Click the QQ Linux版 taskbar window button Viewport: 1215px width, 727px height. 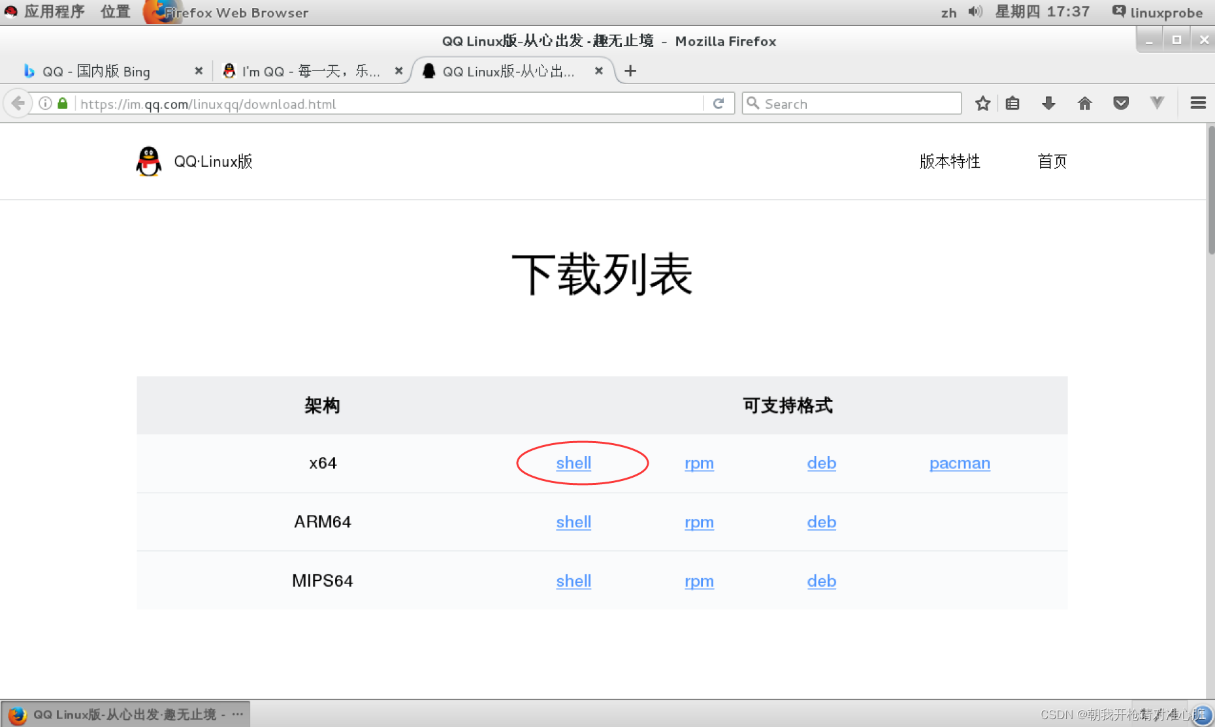tap(125, 715)
